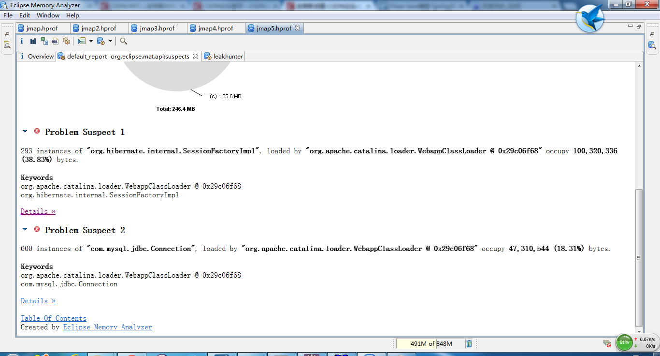
Task: Click the background operations status icon
Action: click(607, 343)
